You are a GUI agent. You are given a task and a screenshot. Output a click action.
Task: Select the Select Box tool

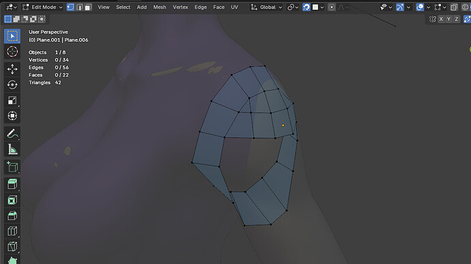[x=12, y=36]
